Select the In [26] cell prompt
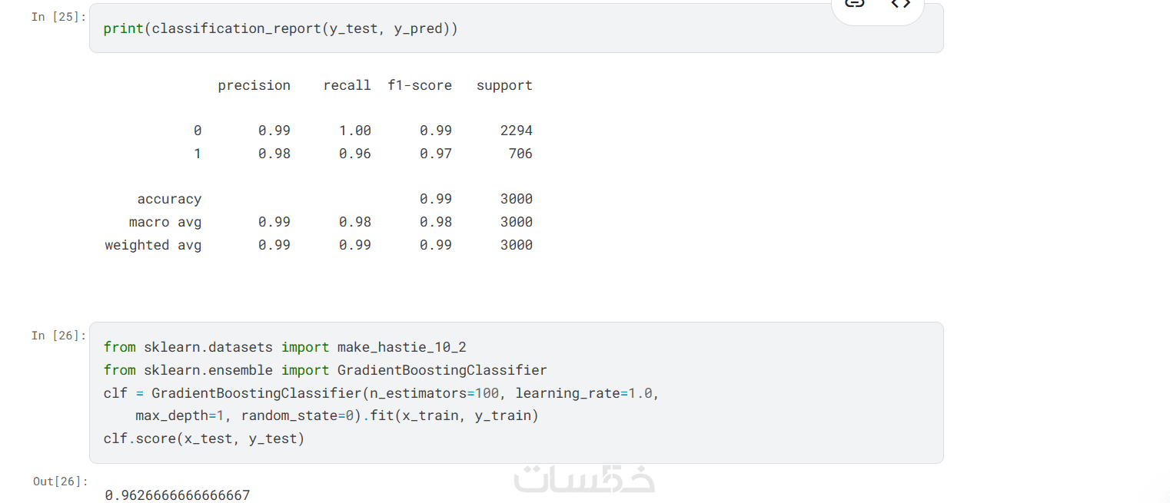 tap(58, 336)
